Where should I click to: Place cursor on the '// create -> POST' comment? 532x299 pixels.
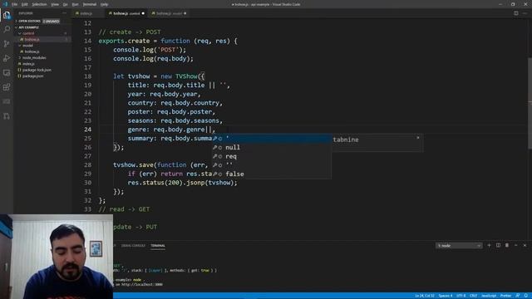point(130,32)
